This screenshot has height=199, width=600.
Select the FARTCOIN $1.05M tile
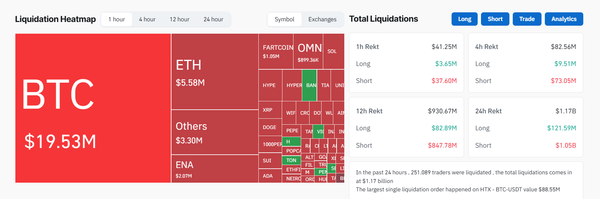coord(276,51)
